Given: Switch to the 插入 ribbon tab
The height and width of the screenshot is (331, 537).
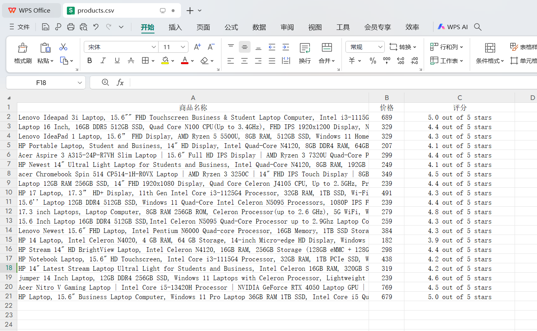Looking at the screenshot, I should pos(175,27).
